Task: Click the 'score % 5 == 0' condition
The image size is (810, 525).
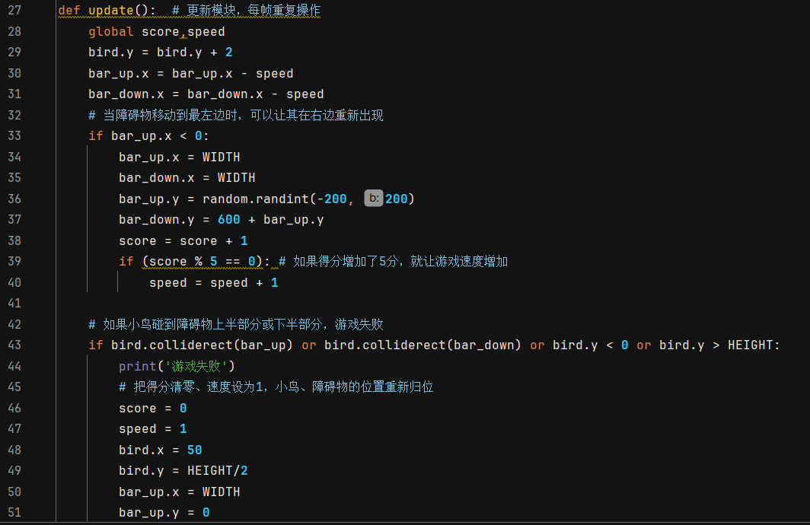Action: tap(202, 262)
